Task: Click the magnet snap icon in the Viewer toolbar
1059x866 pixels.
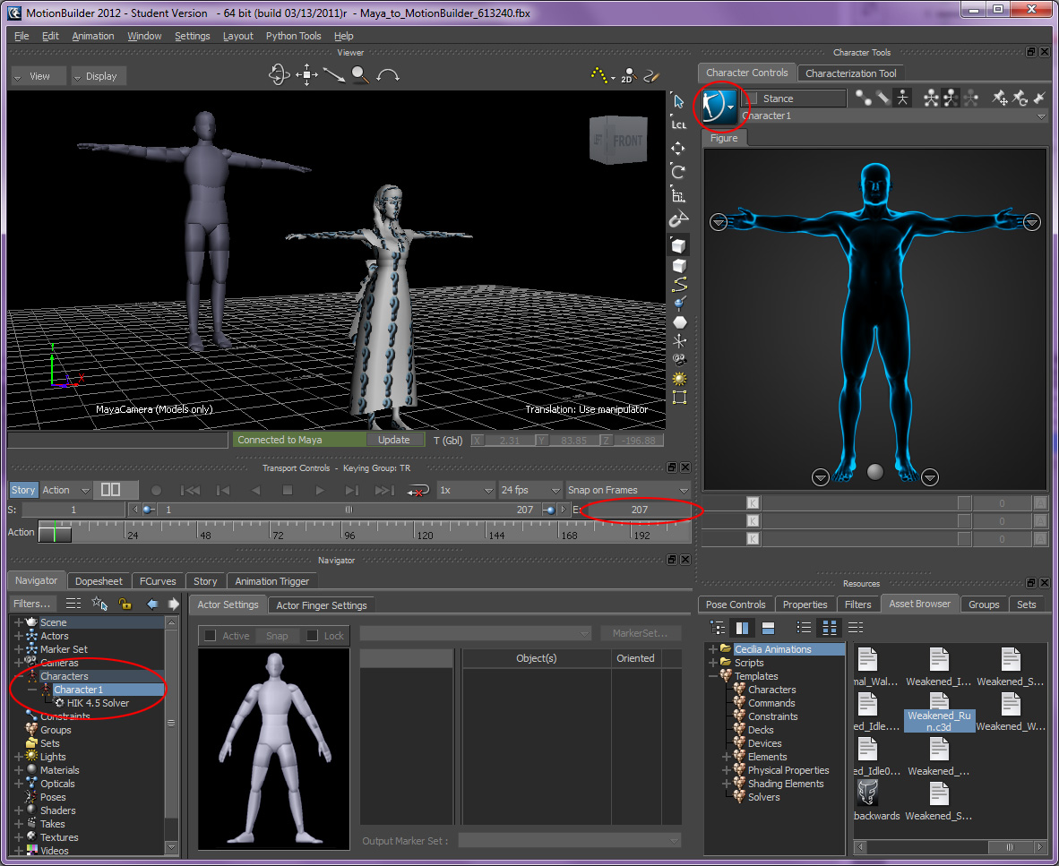Action: [x=678, y=219]
